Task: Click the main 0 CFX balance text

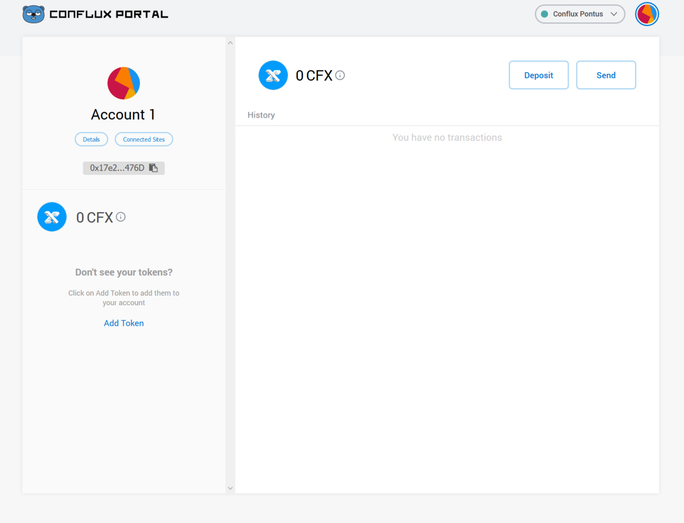Action: pyautogui.click(x=314, y=75)
